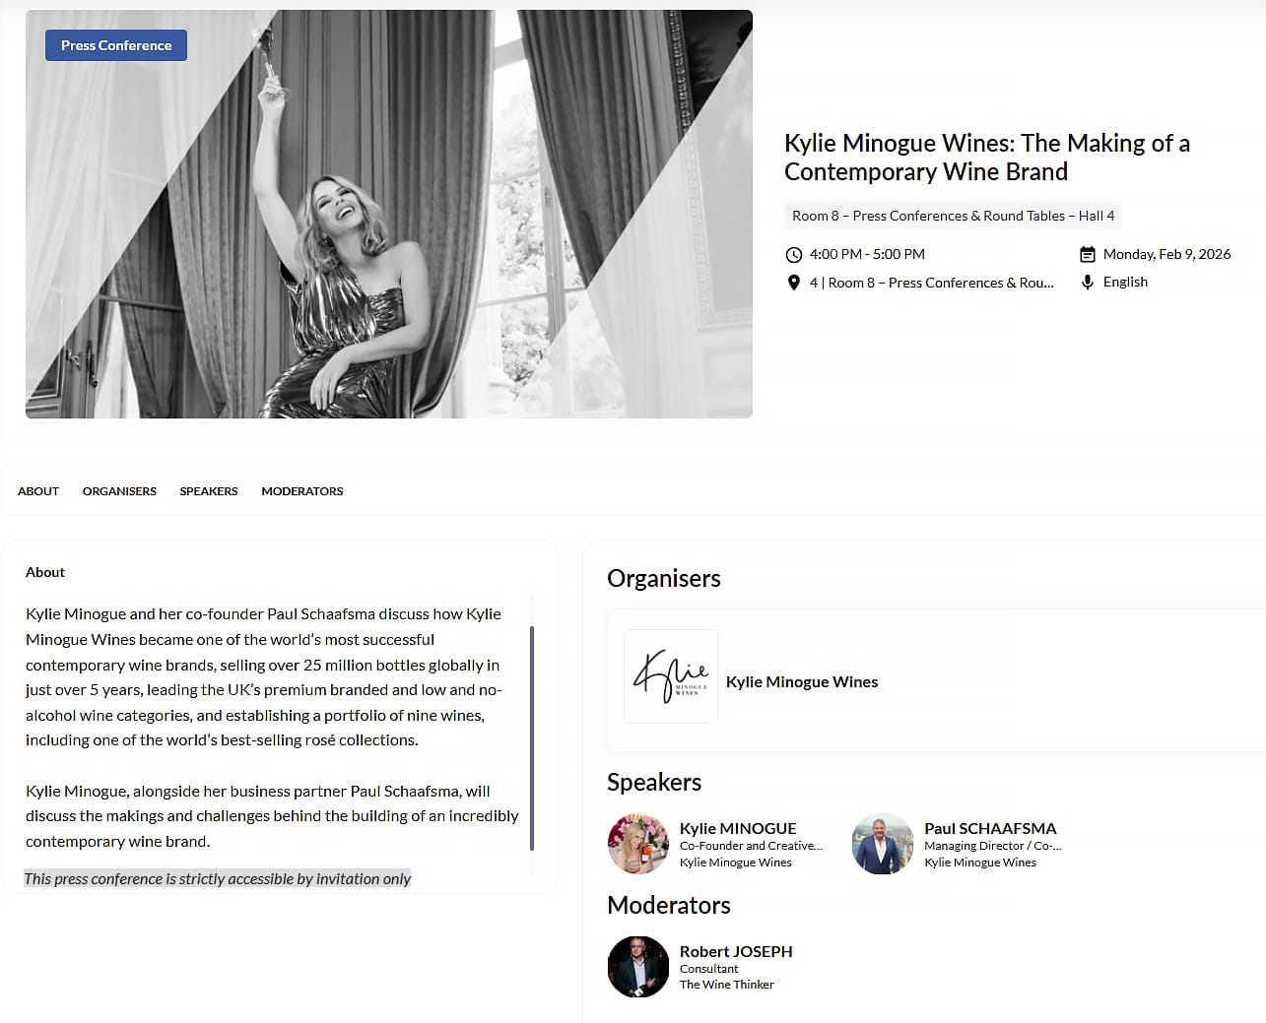Click Paul Schaafsma's speaker photo

pyautogui.click(x=883, y=844)
